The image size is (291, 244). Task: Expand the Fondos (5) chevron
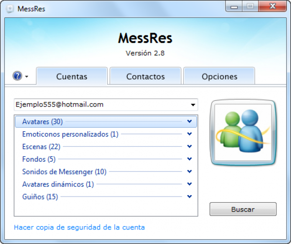pyautogui.click(x=190, y=159)
